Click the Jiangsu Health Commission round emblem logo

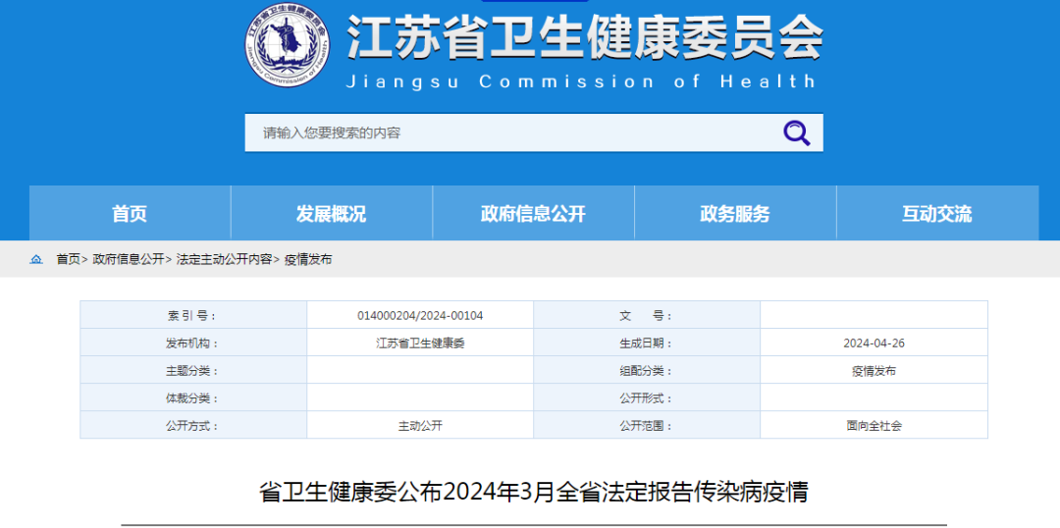(288, 44)
